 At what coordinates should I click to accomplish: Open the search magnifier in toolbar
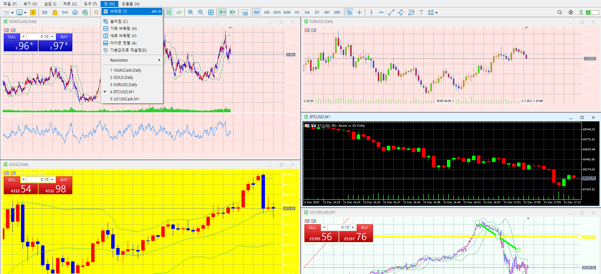[x=560, y=13]
